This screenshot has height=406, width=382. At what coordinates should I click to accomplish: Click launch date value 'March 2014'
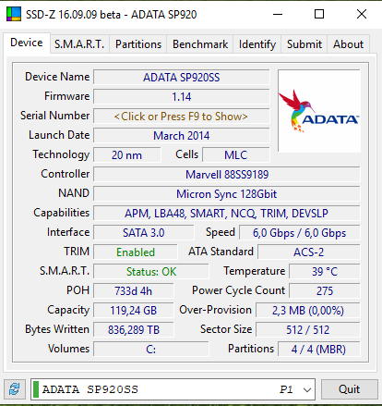pos(182,136)
